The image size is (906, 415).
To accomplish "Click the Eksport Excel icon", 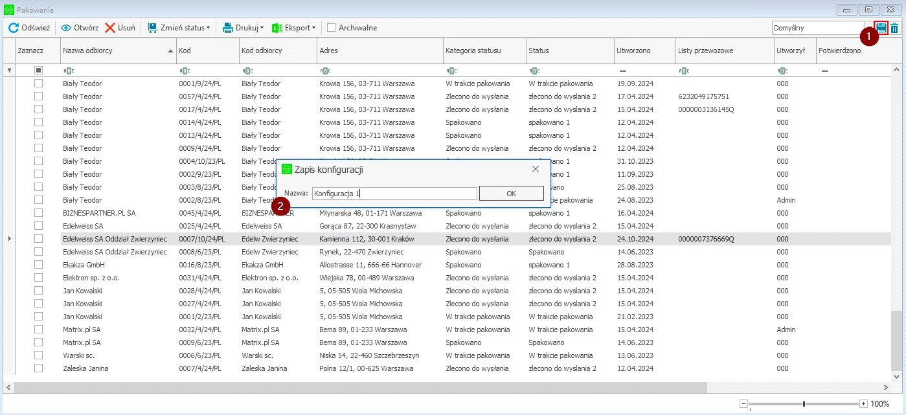I will coord(277,28).
